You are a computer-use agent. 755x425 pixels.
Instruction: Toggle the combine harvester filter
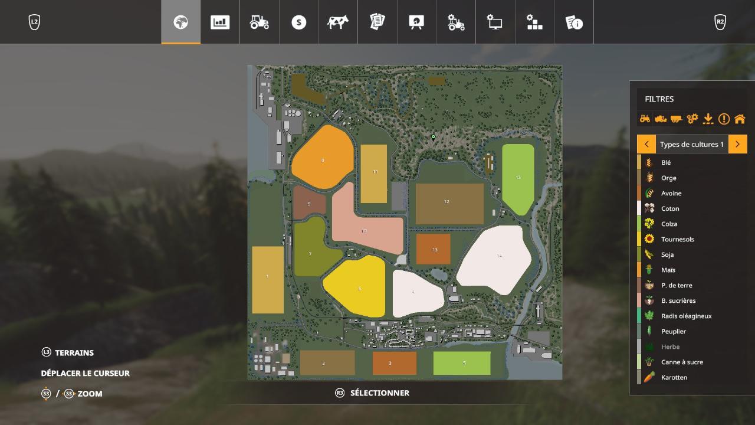tap(661, 119)
